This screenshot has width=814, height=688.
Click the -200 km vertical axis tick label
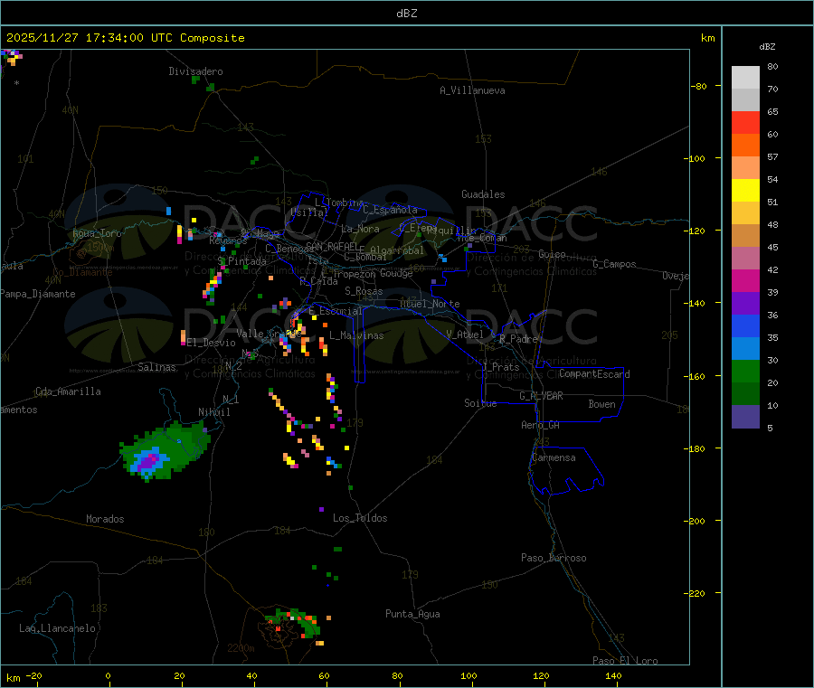tap(694, 521)
